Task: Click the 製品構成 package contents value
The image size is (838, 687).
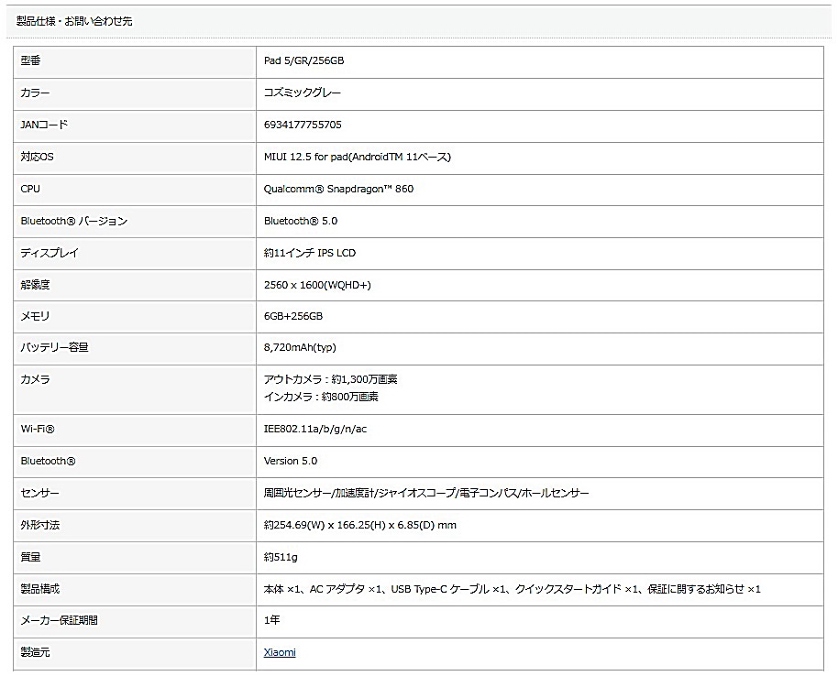Action: point(512,589)
